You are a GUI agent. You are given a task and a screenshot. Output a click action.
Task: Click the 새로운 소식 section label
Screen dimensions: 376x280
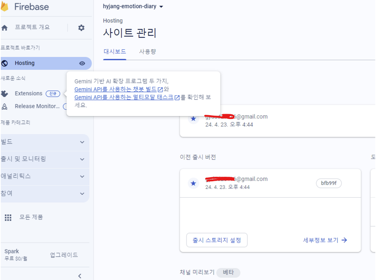click(x=13, y=78)
